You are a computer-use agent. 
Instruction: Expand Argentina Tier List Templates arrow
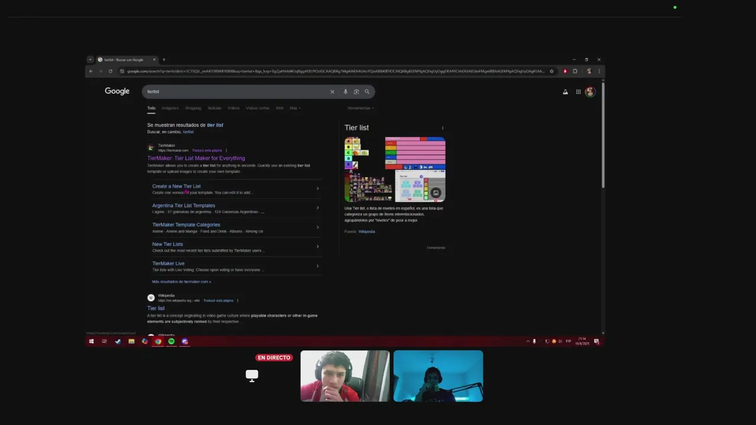[317, 208]
